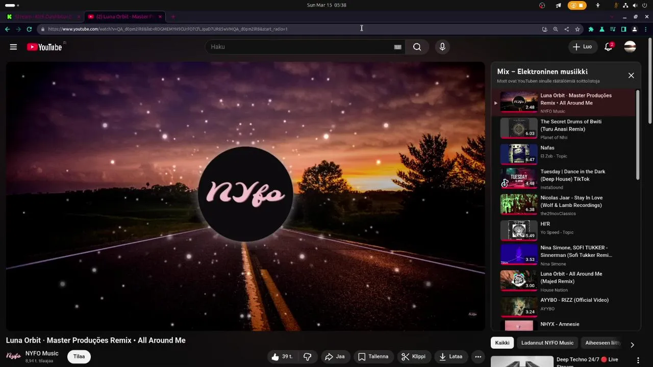653x367 pixels.
Task: Save video with Tallenna button
Action: pyautogui.click(x=373, y=357)
